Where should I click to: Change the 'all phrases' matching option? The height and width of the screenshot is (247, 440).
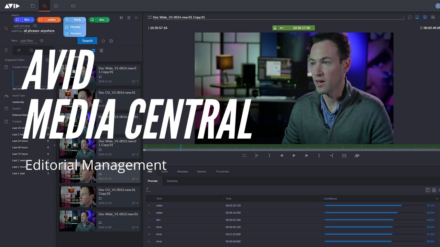pyautogui.click(x=31, y=31)
